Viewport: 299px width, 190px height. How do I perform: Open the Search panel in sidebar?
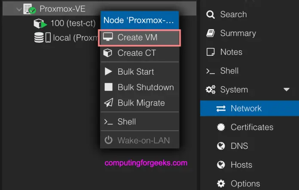coord(233,14)
